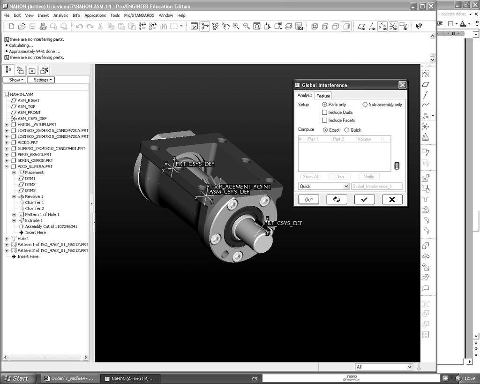Click the zoom out magnifier icon
The image size is (480, 384).
247,26
